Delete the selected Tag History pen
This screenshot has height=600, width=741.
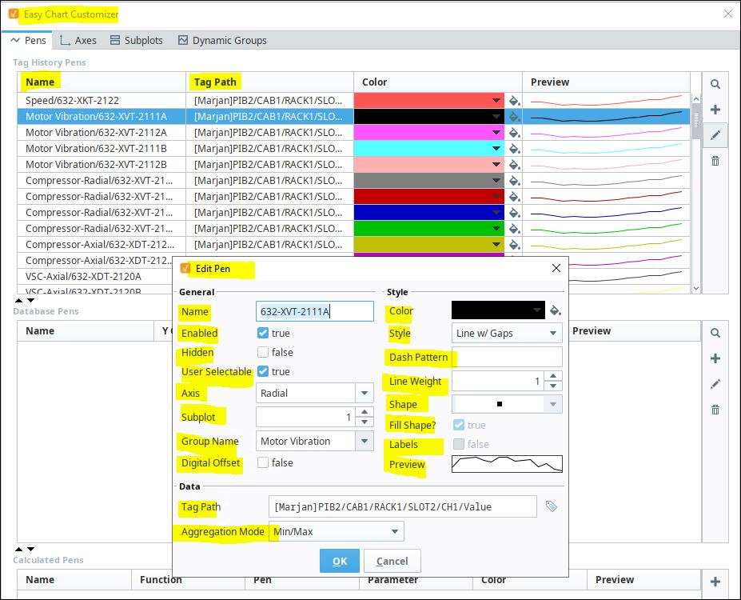pyautogui.click(x=715, y=161)
